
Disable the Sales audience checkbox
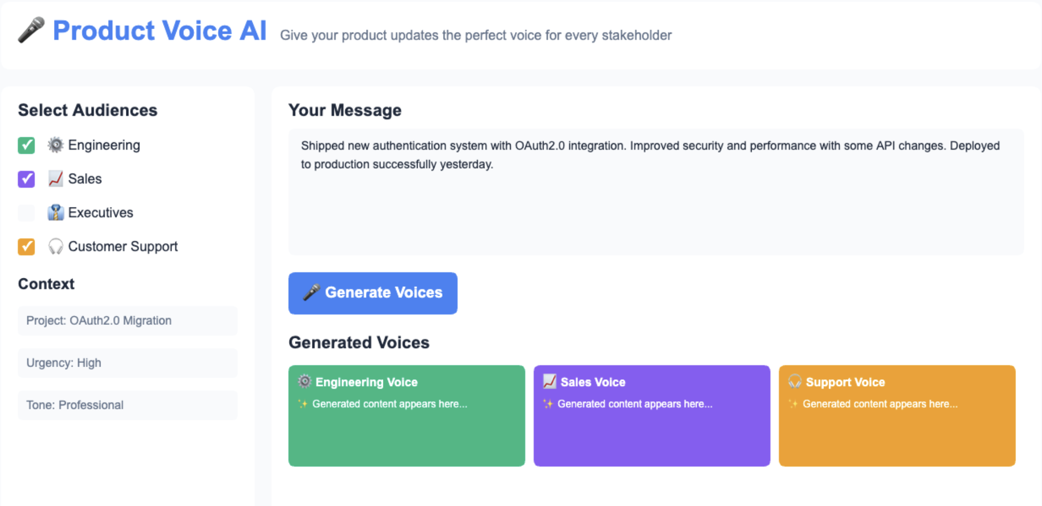pyautogui.click(x=26, y=179)
